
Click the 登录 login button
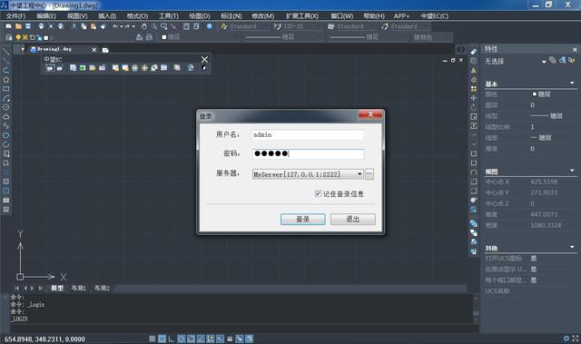pos(302,220)
